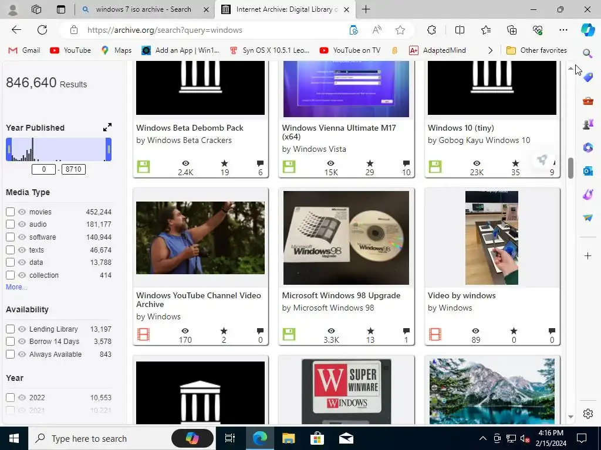The height and width of the screenshot is (450, 601).
Task: Open Microsoft Windows 98 Upgrade title
Action: tap(341, 295)
